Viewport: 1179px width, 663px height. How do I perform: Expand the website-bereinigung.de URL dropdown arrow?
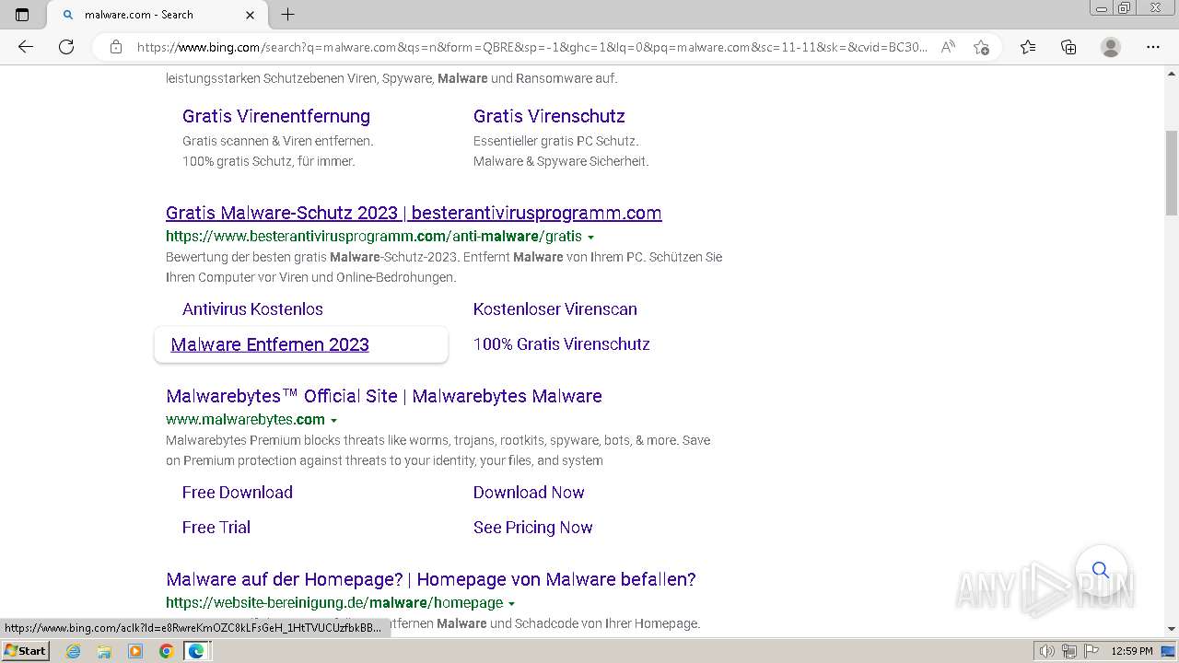point(511,604)
